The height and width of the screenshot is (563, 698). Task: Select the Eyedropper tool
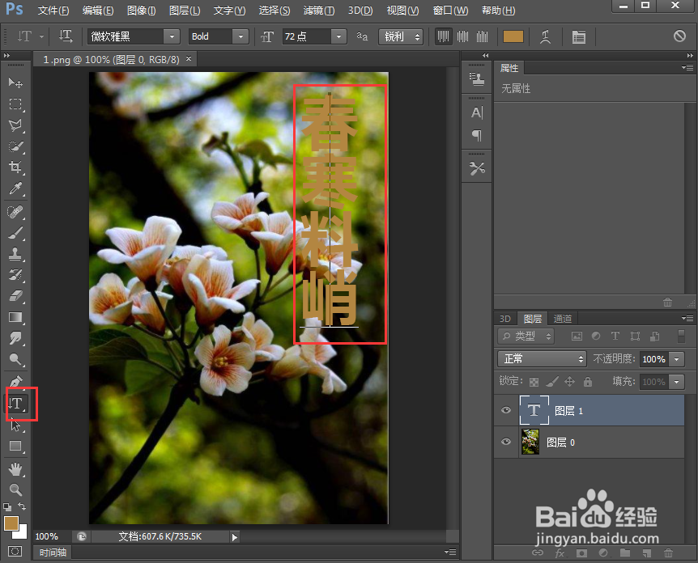pyautogui.click(x=15, y=188)
